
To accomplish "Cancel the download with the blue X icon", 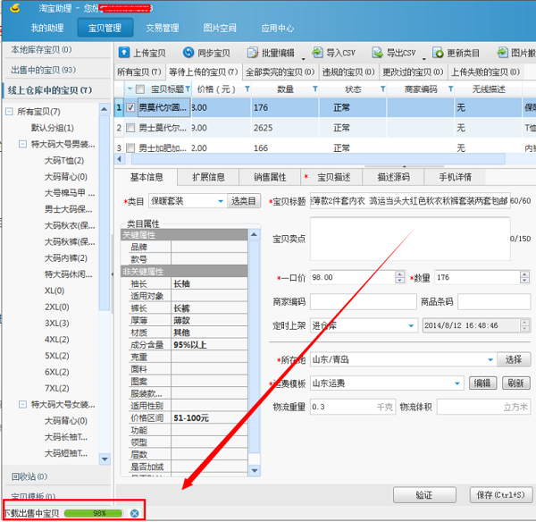I will coord(134,512).
